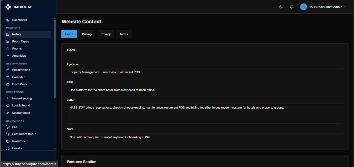The image size is (354, 167).
Task: Go to Hotels in sidebar
Action: pyautogui.click(x=27, y=34)
